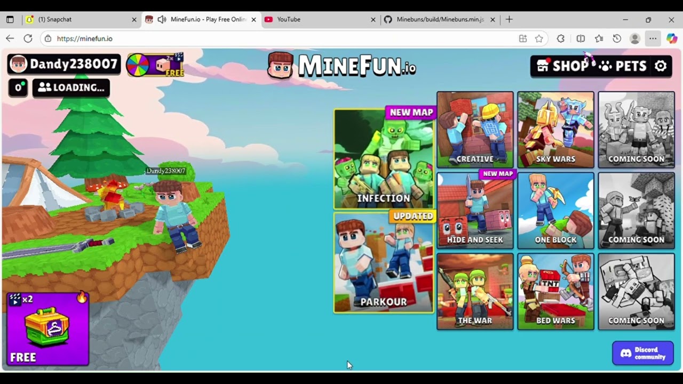Open browser history icon
Screen dimensions: 683x384
(617, 38)
